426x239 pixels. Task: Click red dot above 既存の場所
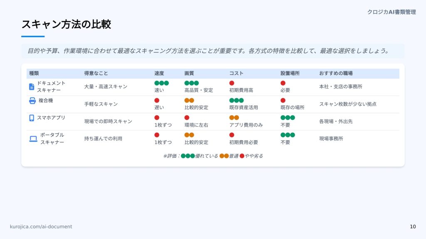(283, 100)
